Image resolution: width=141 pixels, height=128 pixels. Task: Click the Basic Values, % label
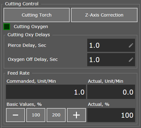24,104
